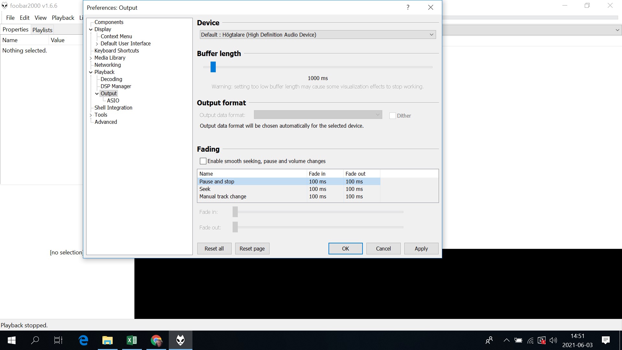Open Chrome from the taskbar

click(156, 340)
